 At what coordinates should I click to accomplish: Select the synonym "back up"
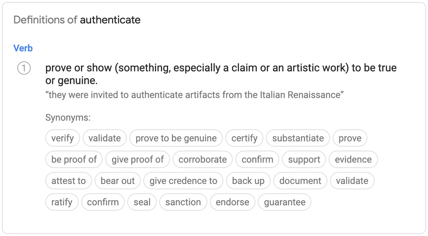(x=248, y=181)
